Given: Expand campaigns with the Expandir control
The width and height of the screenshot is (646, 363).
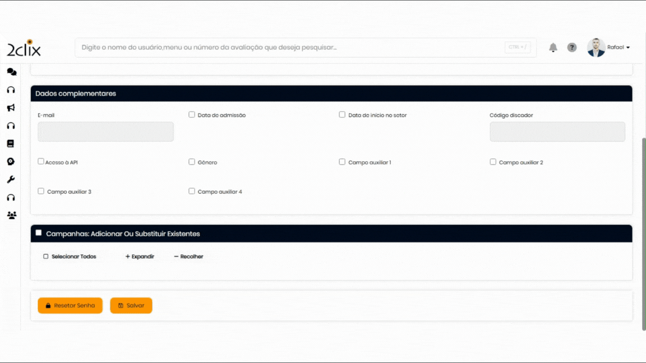Looking at the screenshot, I should 140,257.
